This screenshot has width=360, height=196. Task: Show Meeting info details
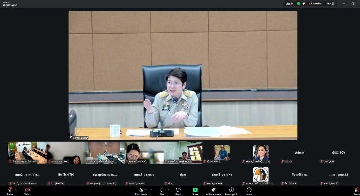coord(231,190)
